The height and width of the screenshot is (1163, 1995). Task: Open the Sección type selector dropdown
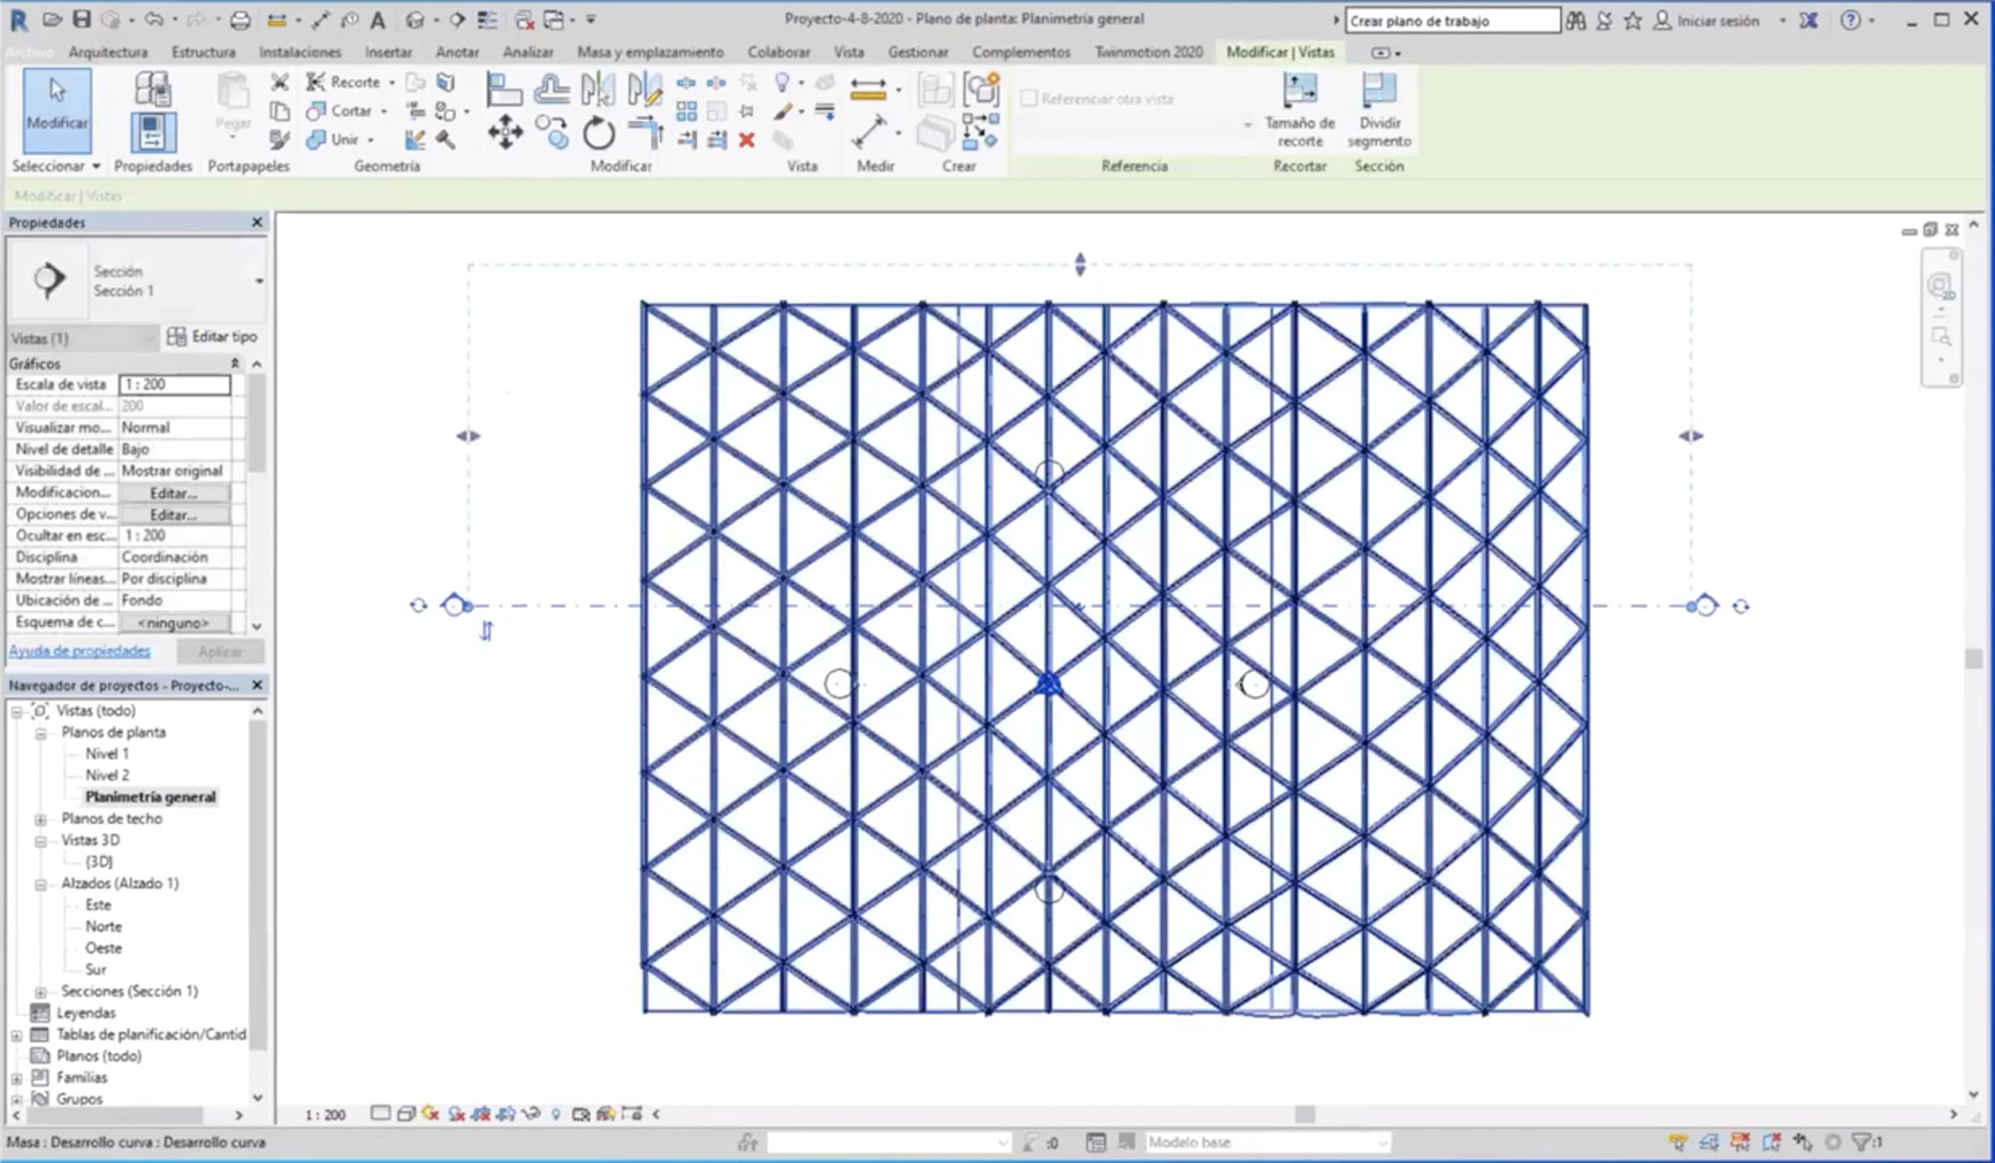point(259,281)
